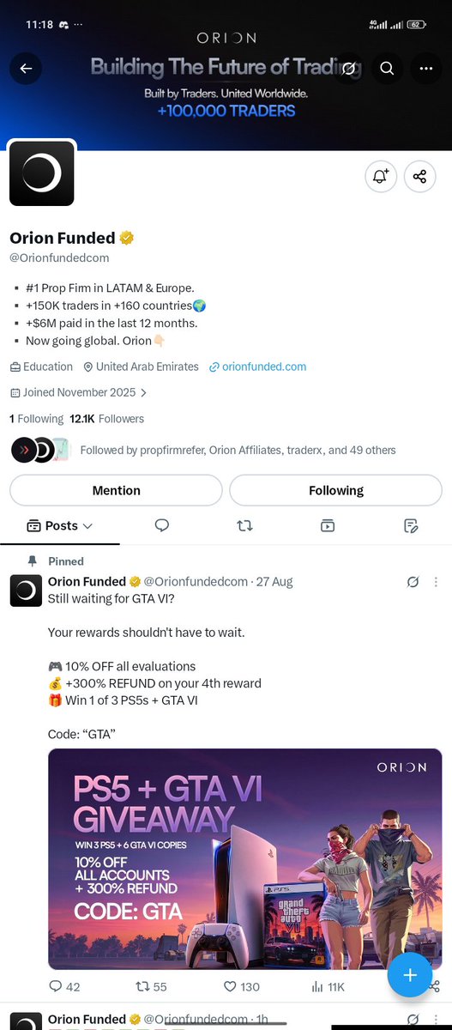Open the reposts tab icon

(244, 525)
